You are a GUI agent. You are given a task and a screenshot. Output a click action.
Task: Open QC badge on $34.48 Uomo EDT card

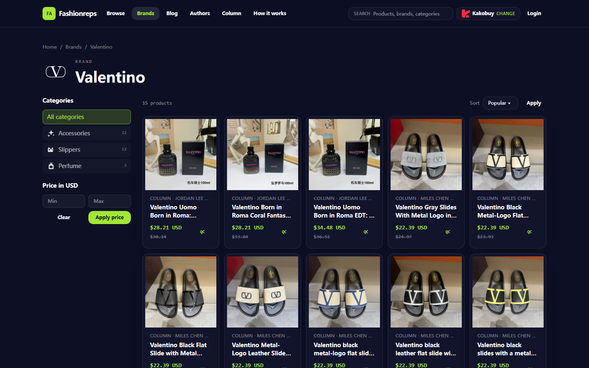[366, 232]
